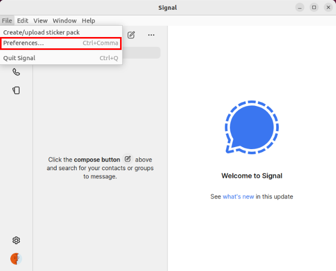Open the Calls tab phone icon
The width and height of the screenshot is (336, 271).
tap(16, 72)
